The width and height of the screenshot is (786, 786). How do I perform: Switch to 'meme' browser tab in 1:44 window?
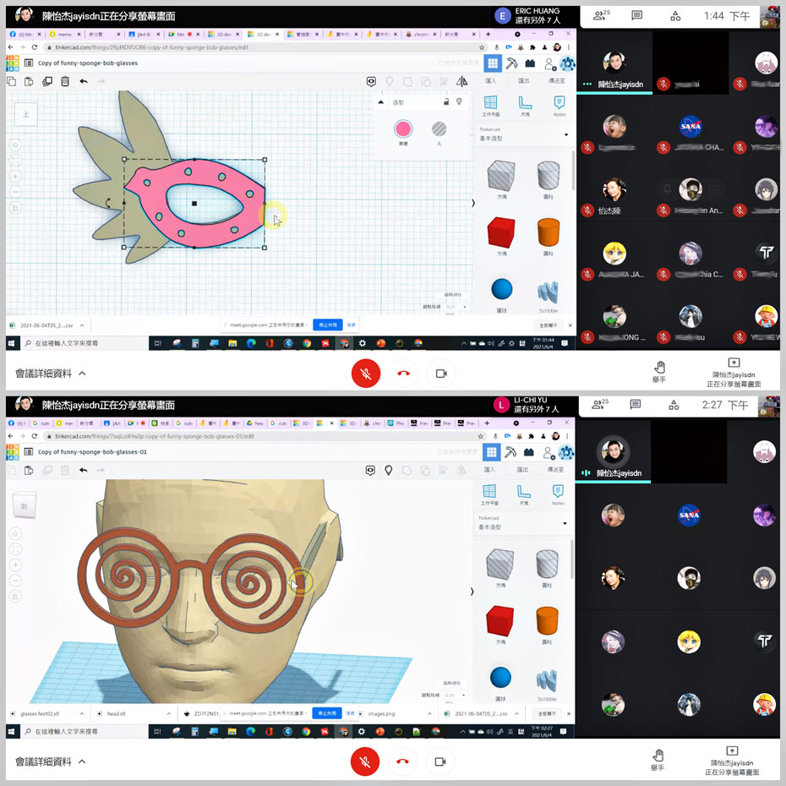click(x=65, y=34)
